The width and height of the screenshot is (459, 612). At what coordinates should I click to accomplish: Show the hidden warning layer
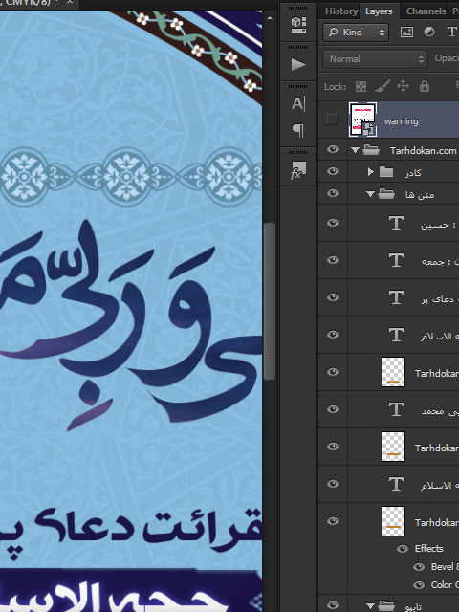coord(333,120)
